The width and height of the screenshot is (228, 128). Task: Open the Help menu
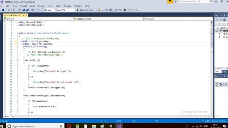pyautogui.click(x=87, y=6)
